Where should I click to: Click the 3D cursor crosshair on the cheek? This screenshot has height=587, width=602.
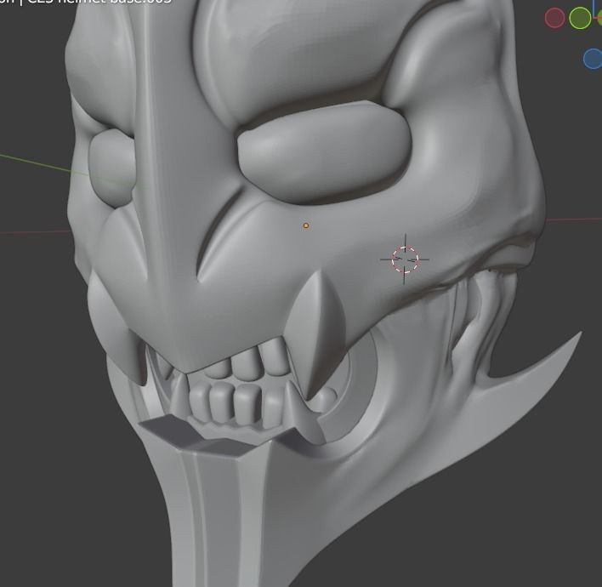405,259
